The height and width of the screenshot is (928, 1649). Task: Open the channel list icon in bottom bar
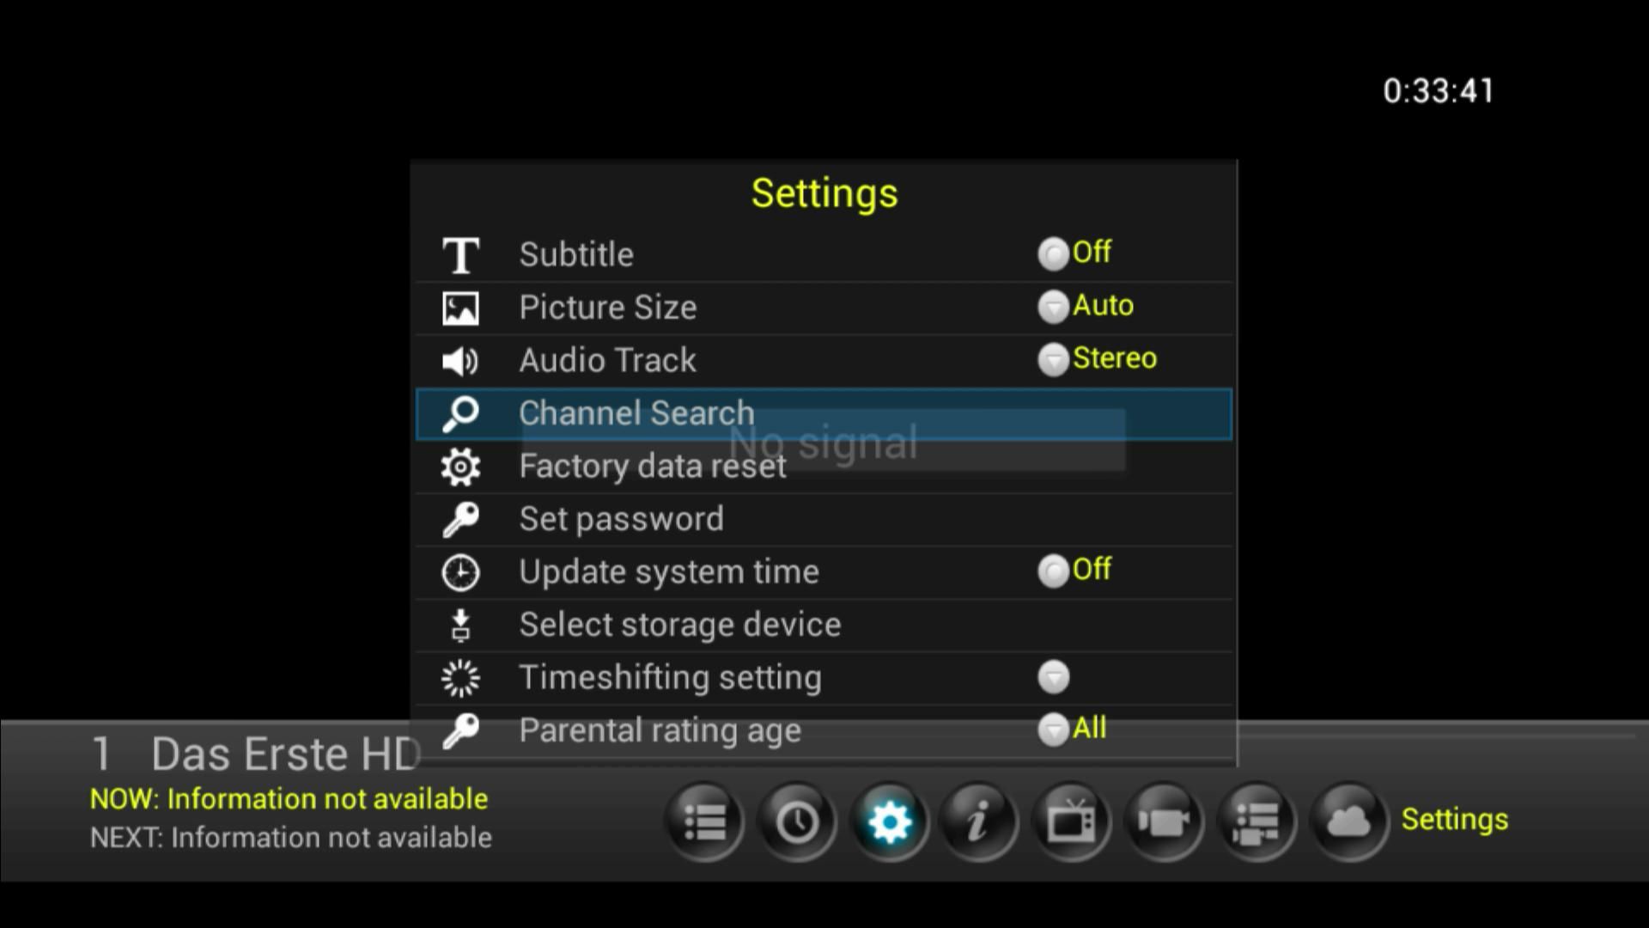(704, 821)
